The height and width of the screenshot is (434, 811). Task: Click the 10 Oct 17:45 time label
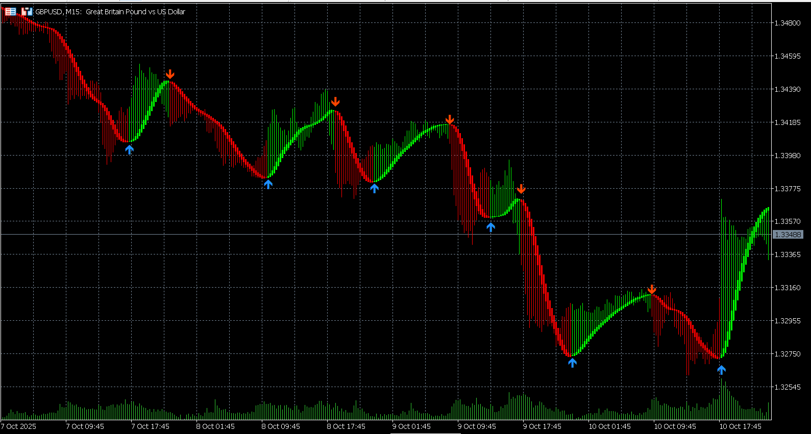740,426
